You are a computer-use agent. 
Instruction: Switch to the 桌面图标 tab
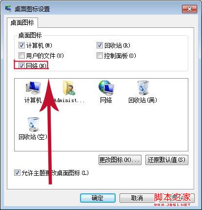[22, 22]
